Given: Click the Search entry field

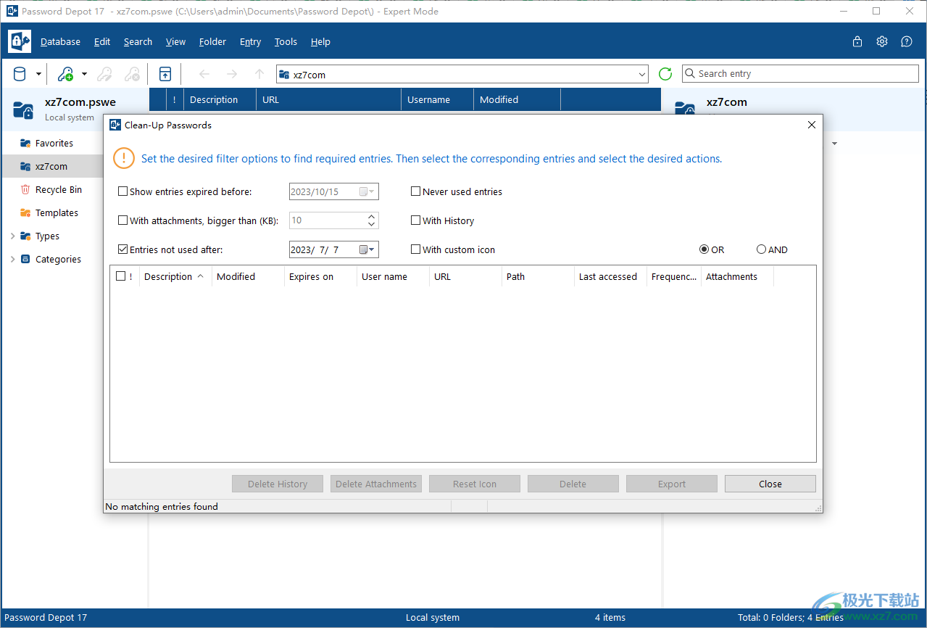Looking at the screenshot, I should 800,73.
